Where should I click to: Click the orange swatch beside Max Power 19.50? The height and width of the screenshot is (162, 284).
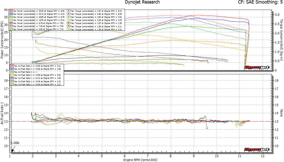[x=11, y=20]
